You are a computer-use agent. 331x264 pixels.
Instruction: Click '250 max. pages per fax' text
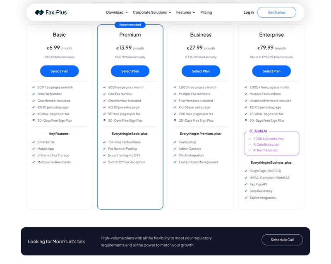266,114
